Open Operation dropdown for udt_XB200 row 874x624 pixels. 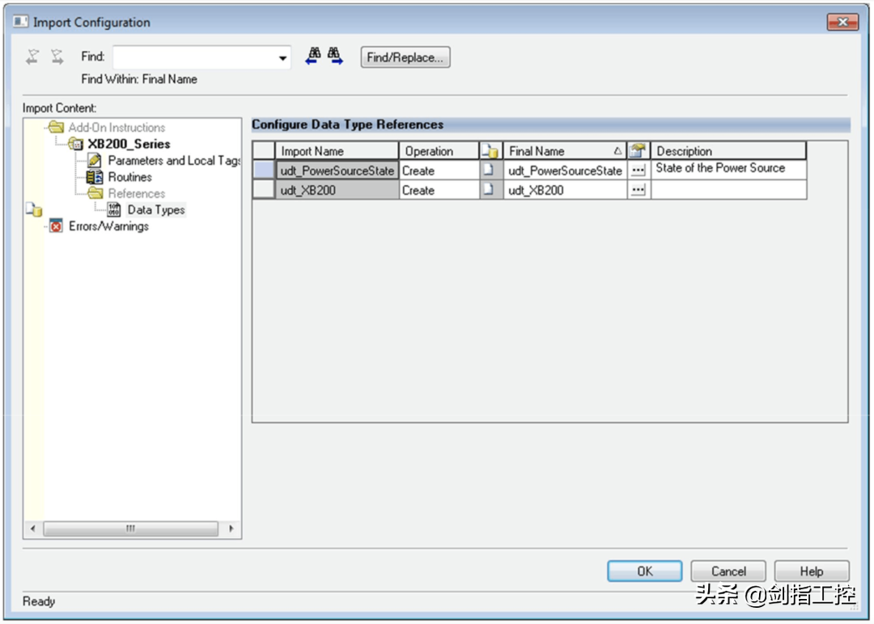click(439, 190)
